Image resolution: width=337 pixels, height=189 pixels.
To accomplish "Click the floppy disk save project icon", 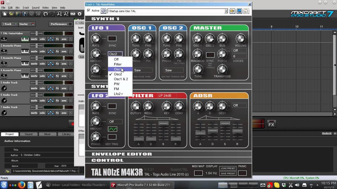I will click(x=25, y=14).
